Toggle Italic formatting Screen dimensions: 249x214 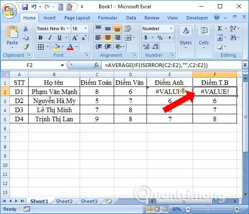tap(50, 38)
